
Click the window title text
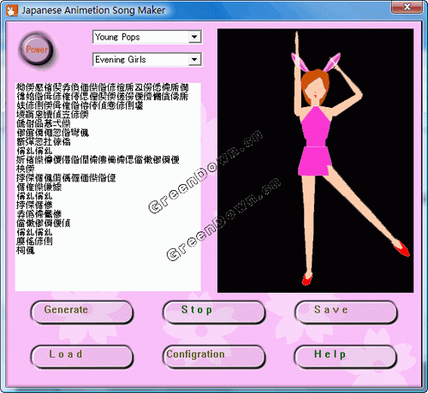pyautogui.click(x=93, y=10)
